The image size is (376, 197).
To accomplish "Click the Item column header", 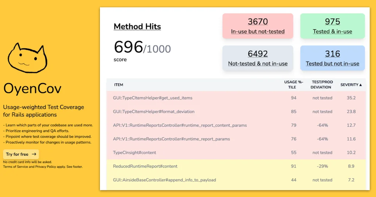I will click(119, 85).
